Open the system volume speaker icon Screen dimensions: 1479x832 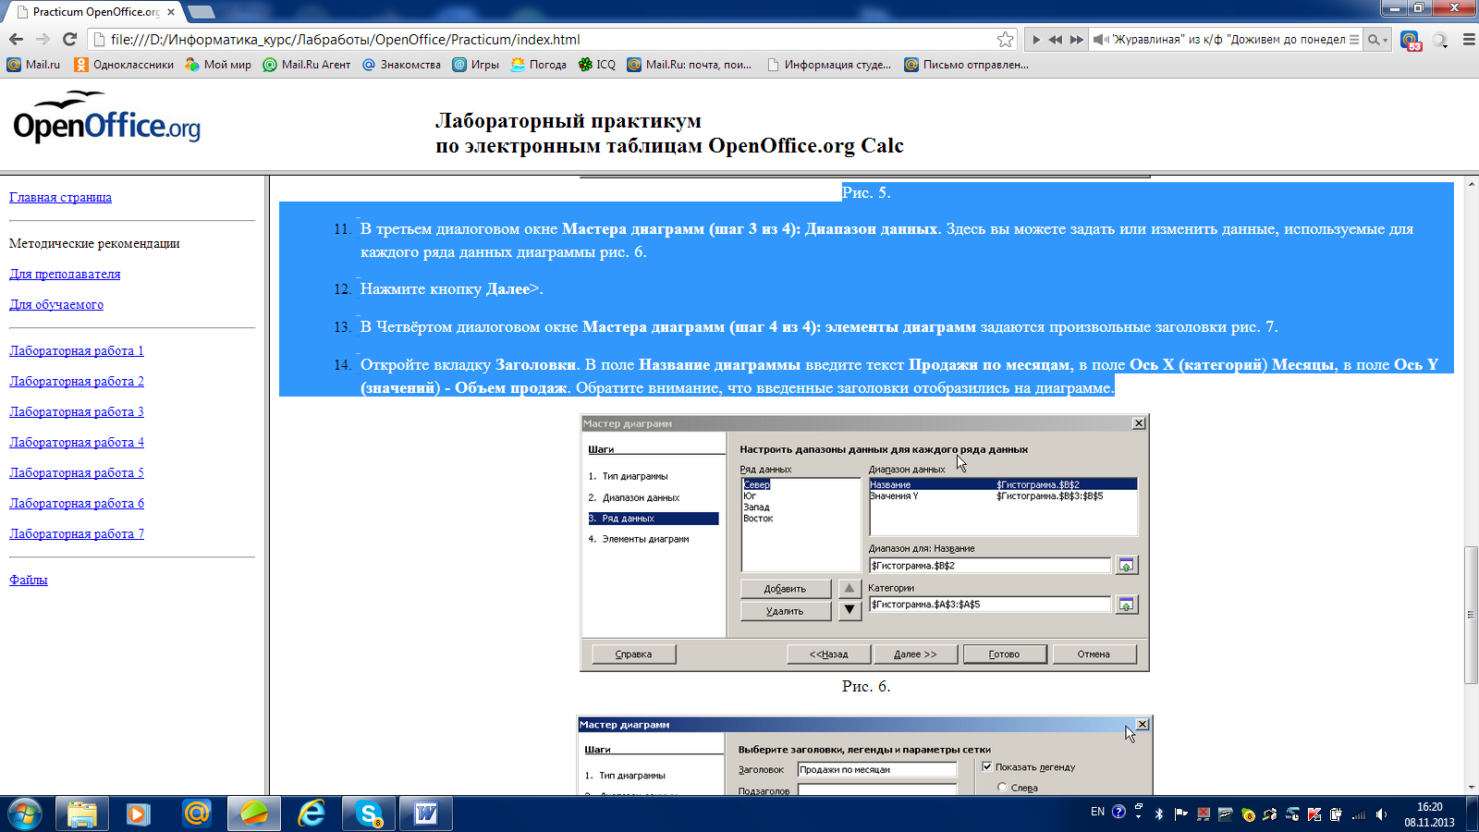point(1381,814)
